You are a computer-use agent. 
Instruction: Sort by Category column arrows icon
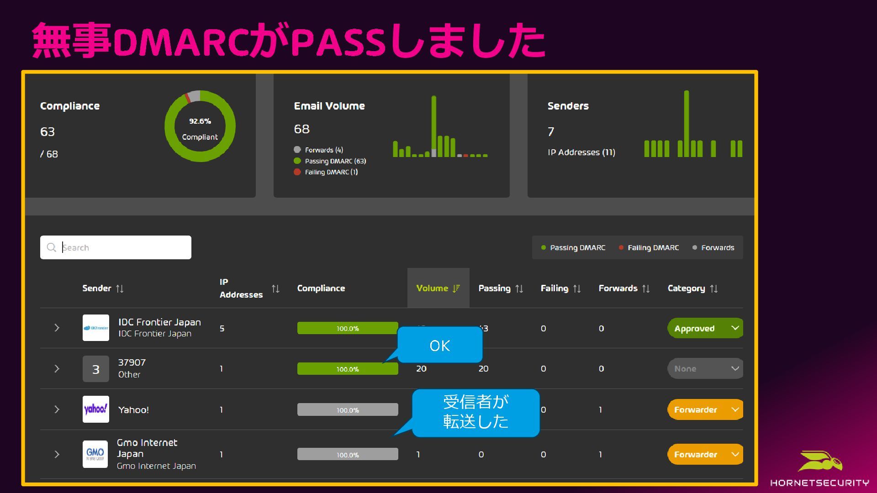[x=714, y=288]
